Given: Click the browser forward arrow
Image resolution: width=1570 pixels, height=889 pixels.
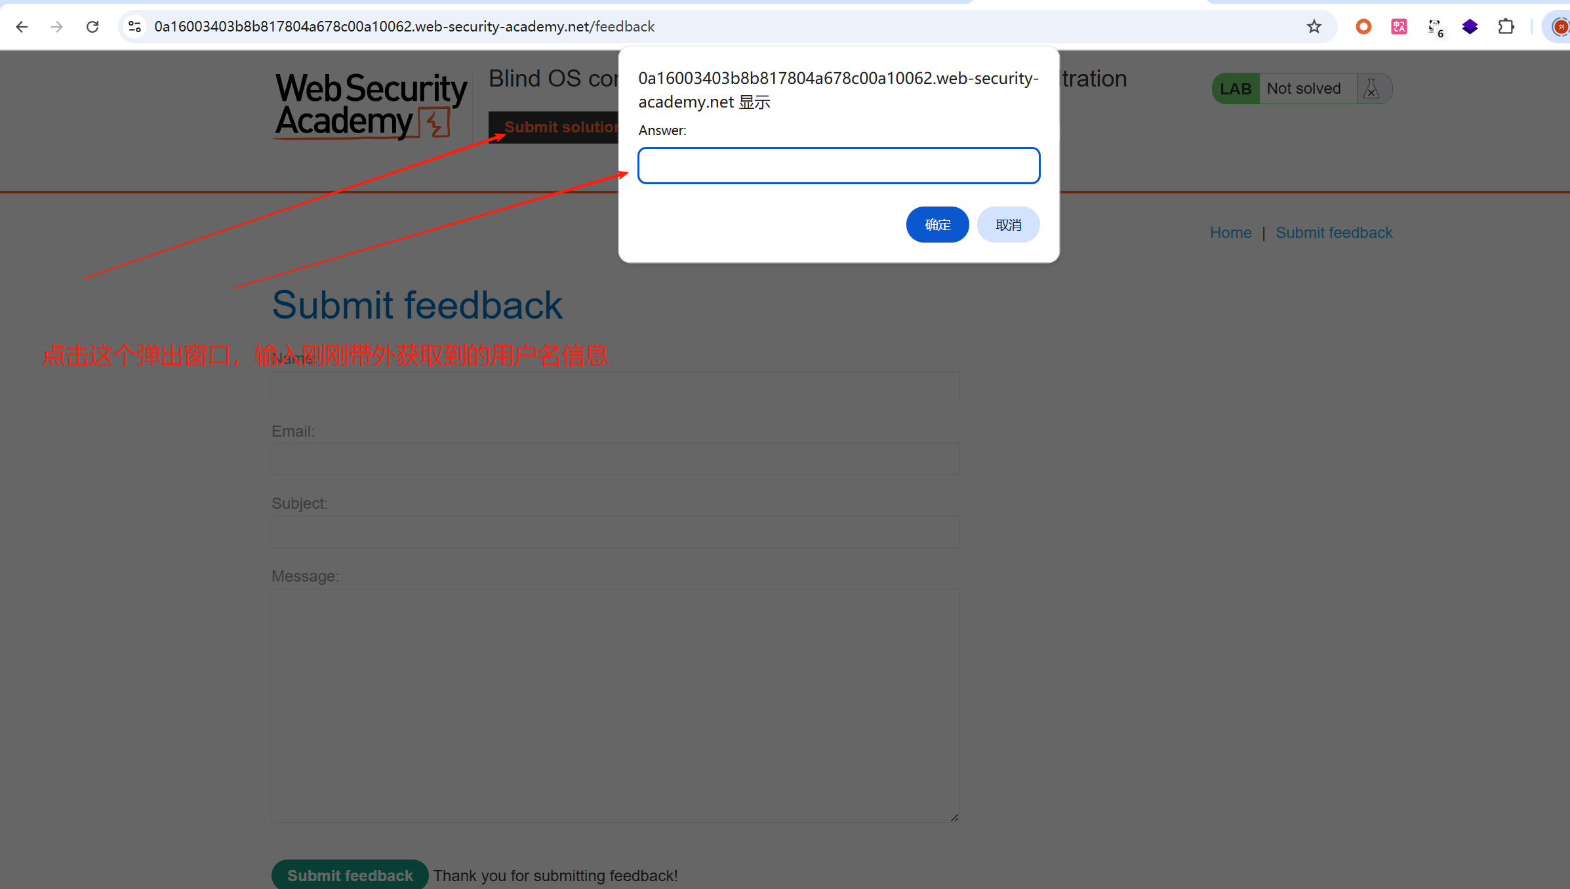Looking at the screenshot, I should (x=57, y=27).
